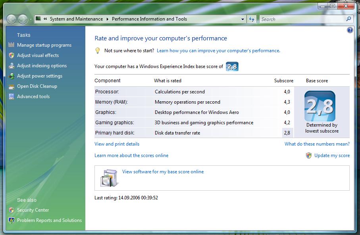Image resolution: width=360 pixels, height=235 pixels.
Task: Click the shield icon beside Adjust visual effects
Action: tap(12, 55)
